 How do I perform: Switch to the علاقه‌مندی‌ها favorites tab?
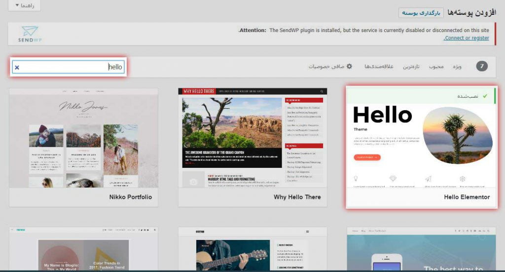point(379,66)
